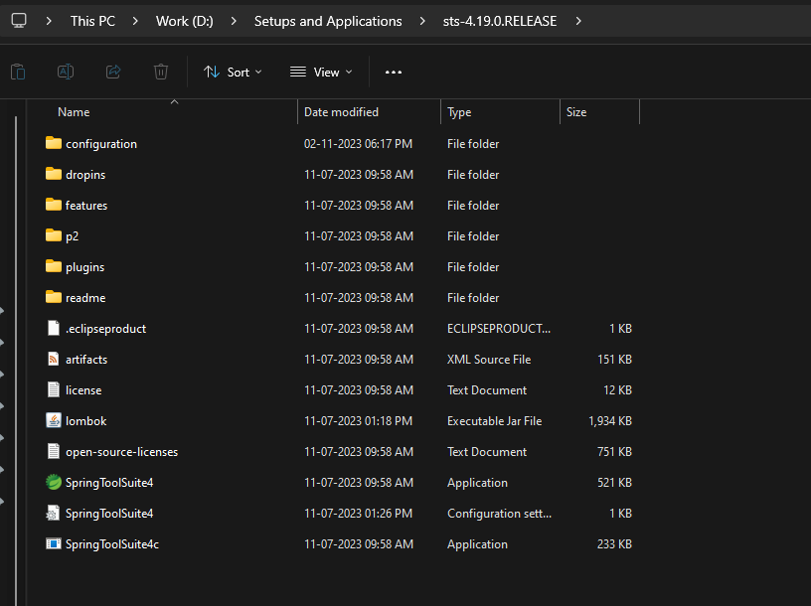Screen dimensions: 811x606
Task: Open the Sort dropdown menu
Action: point(233,72)
